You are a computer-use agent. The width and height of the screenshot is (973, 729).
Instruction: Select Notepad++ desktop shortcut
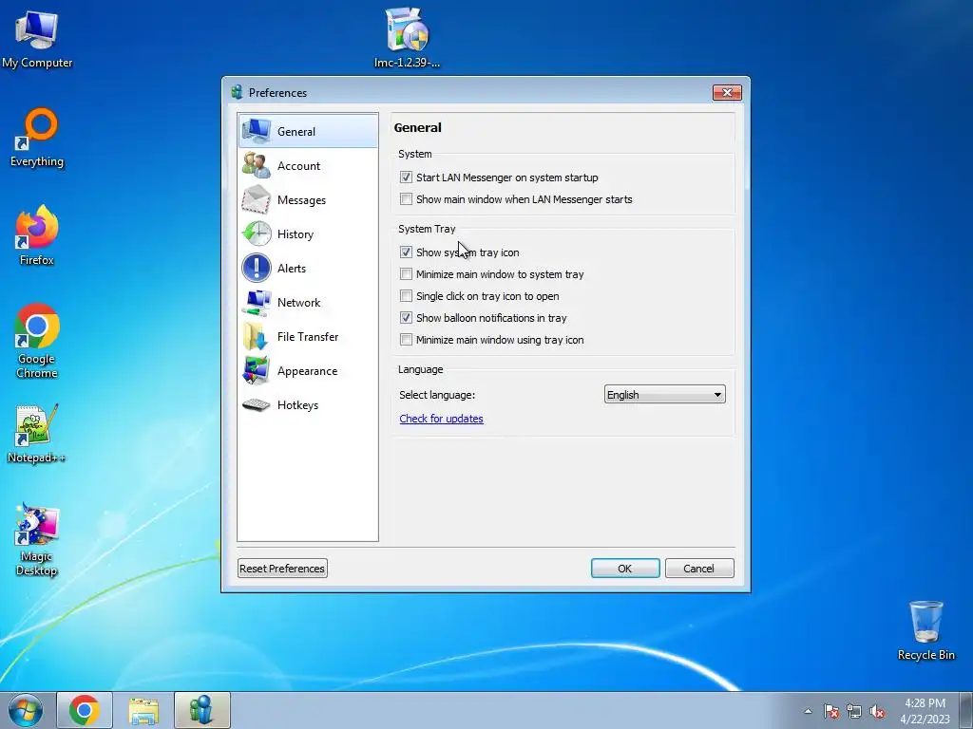[37, 434]
